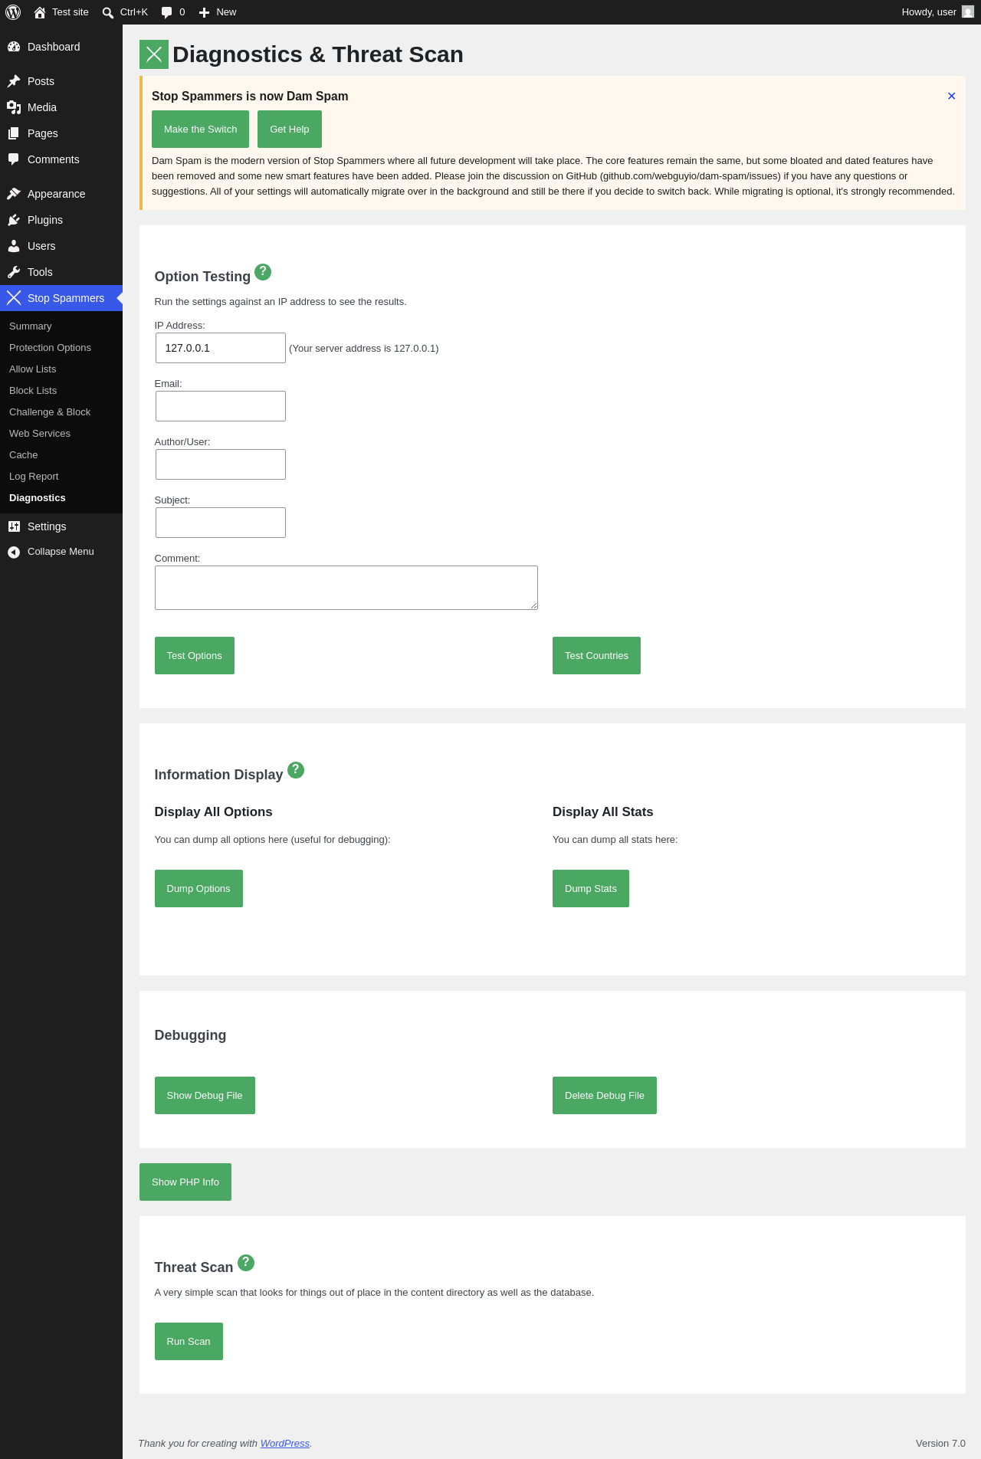981x1459 pixels.
Task: Open help icon beside Option Testing
Action: pyautogui.click(x=263, y=271)
